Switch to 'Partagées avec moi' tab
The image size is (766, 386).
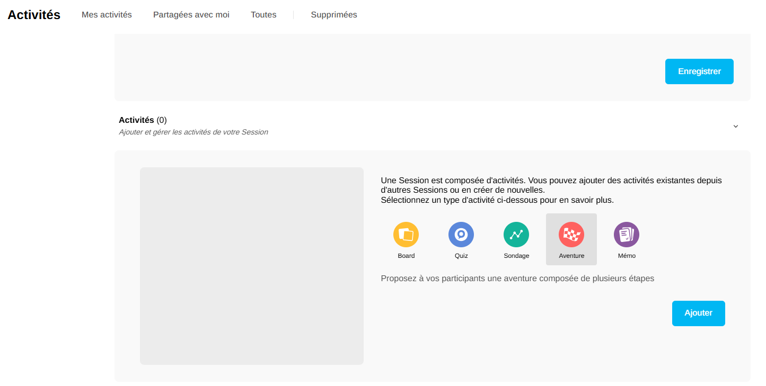(x=191, y=15)
